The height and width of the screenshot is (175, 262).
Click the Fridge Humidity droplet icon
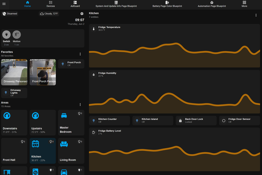[94, 75]
